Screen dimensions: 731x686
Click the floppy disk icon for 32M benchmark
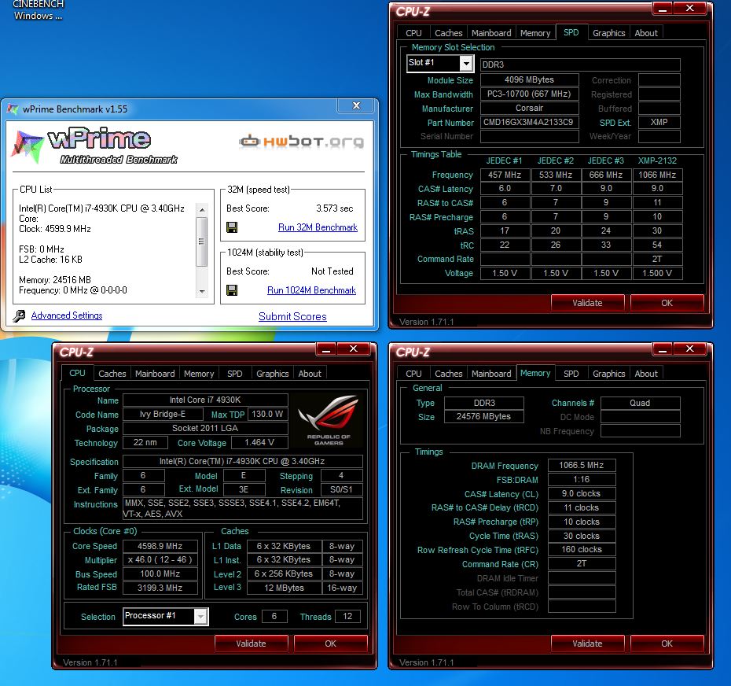pos(232,227)
